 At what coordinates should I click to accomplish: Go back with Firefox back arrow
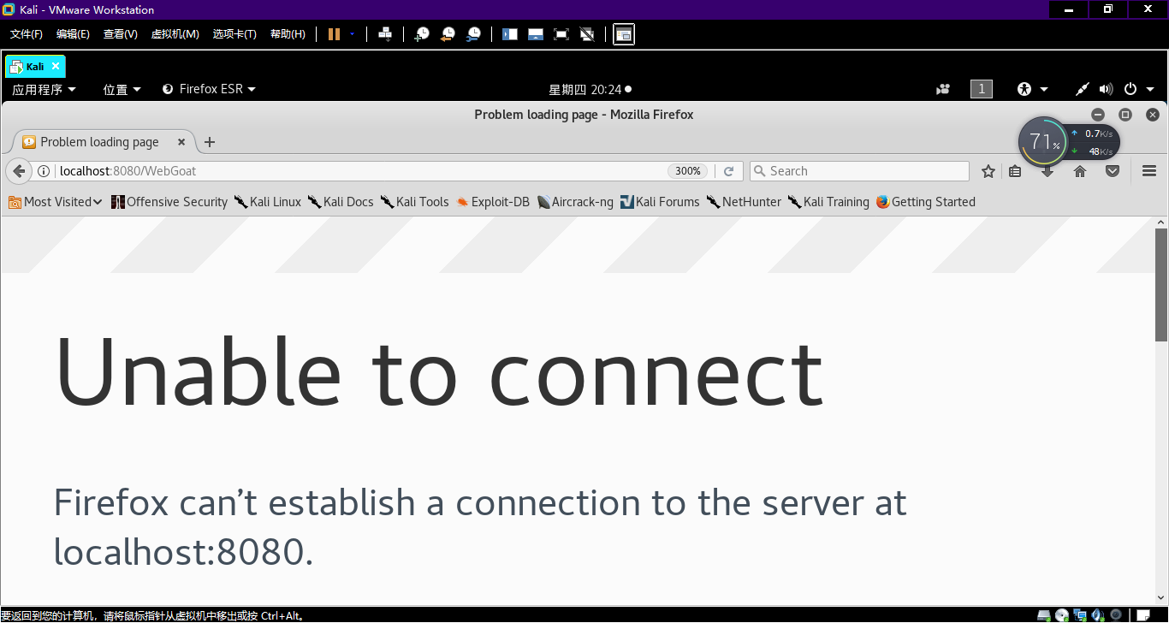19,171
